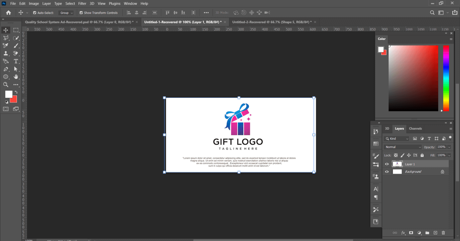The height and width of the screenshot is (241, 460).
Task: Select the Brush tool
Action: tap(16, 46)
